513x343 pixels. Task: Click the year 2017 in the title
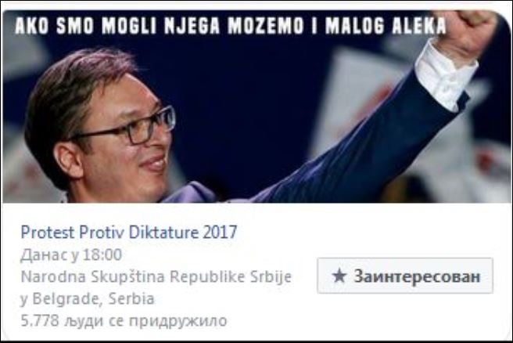coord(220,233)
